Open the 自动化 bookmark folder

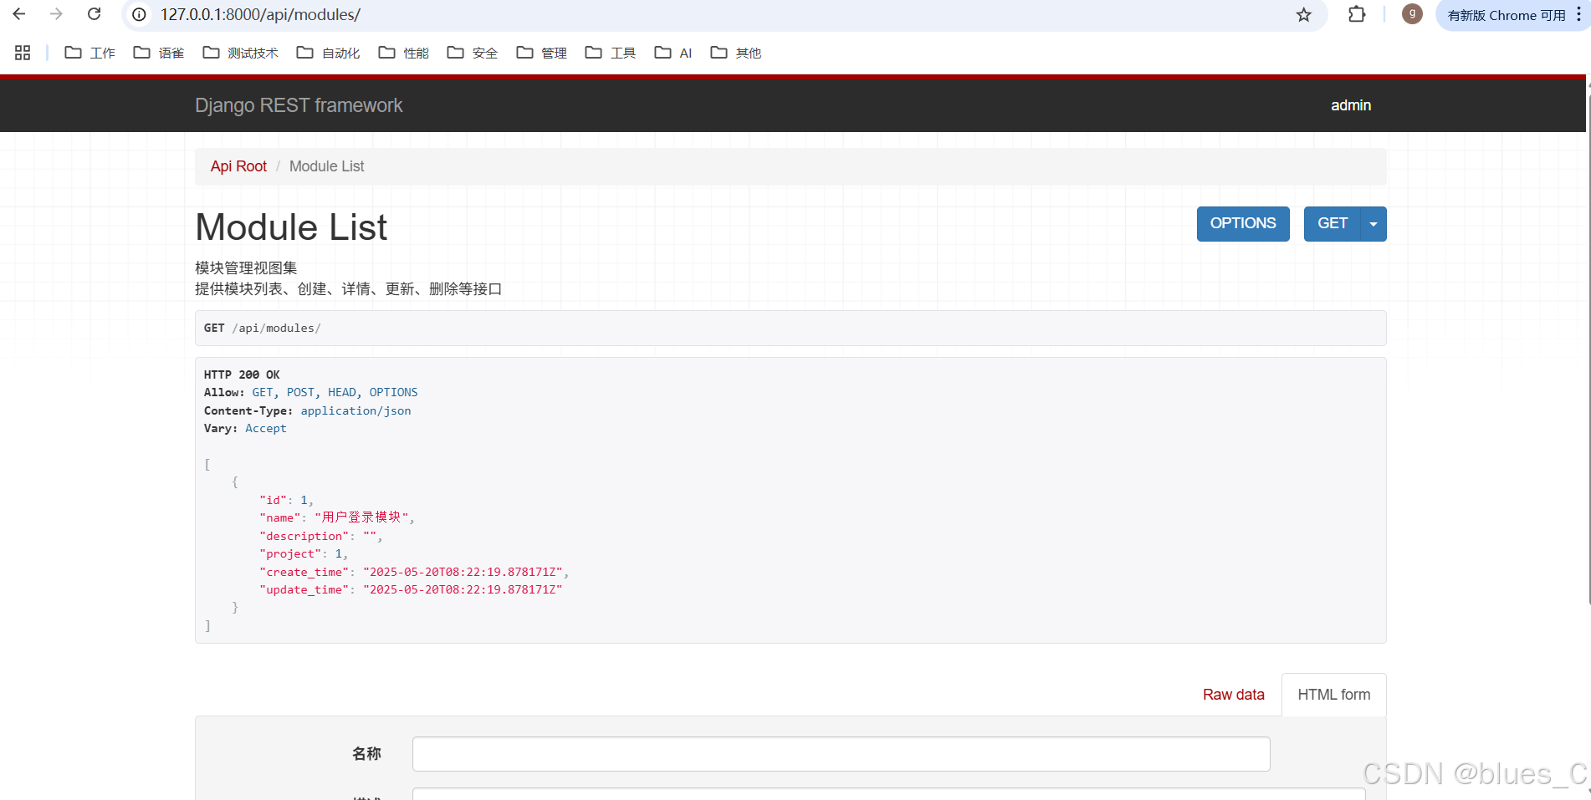(329, 53)
